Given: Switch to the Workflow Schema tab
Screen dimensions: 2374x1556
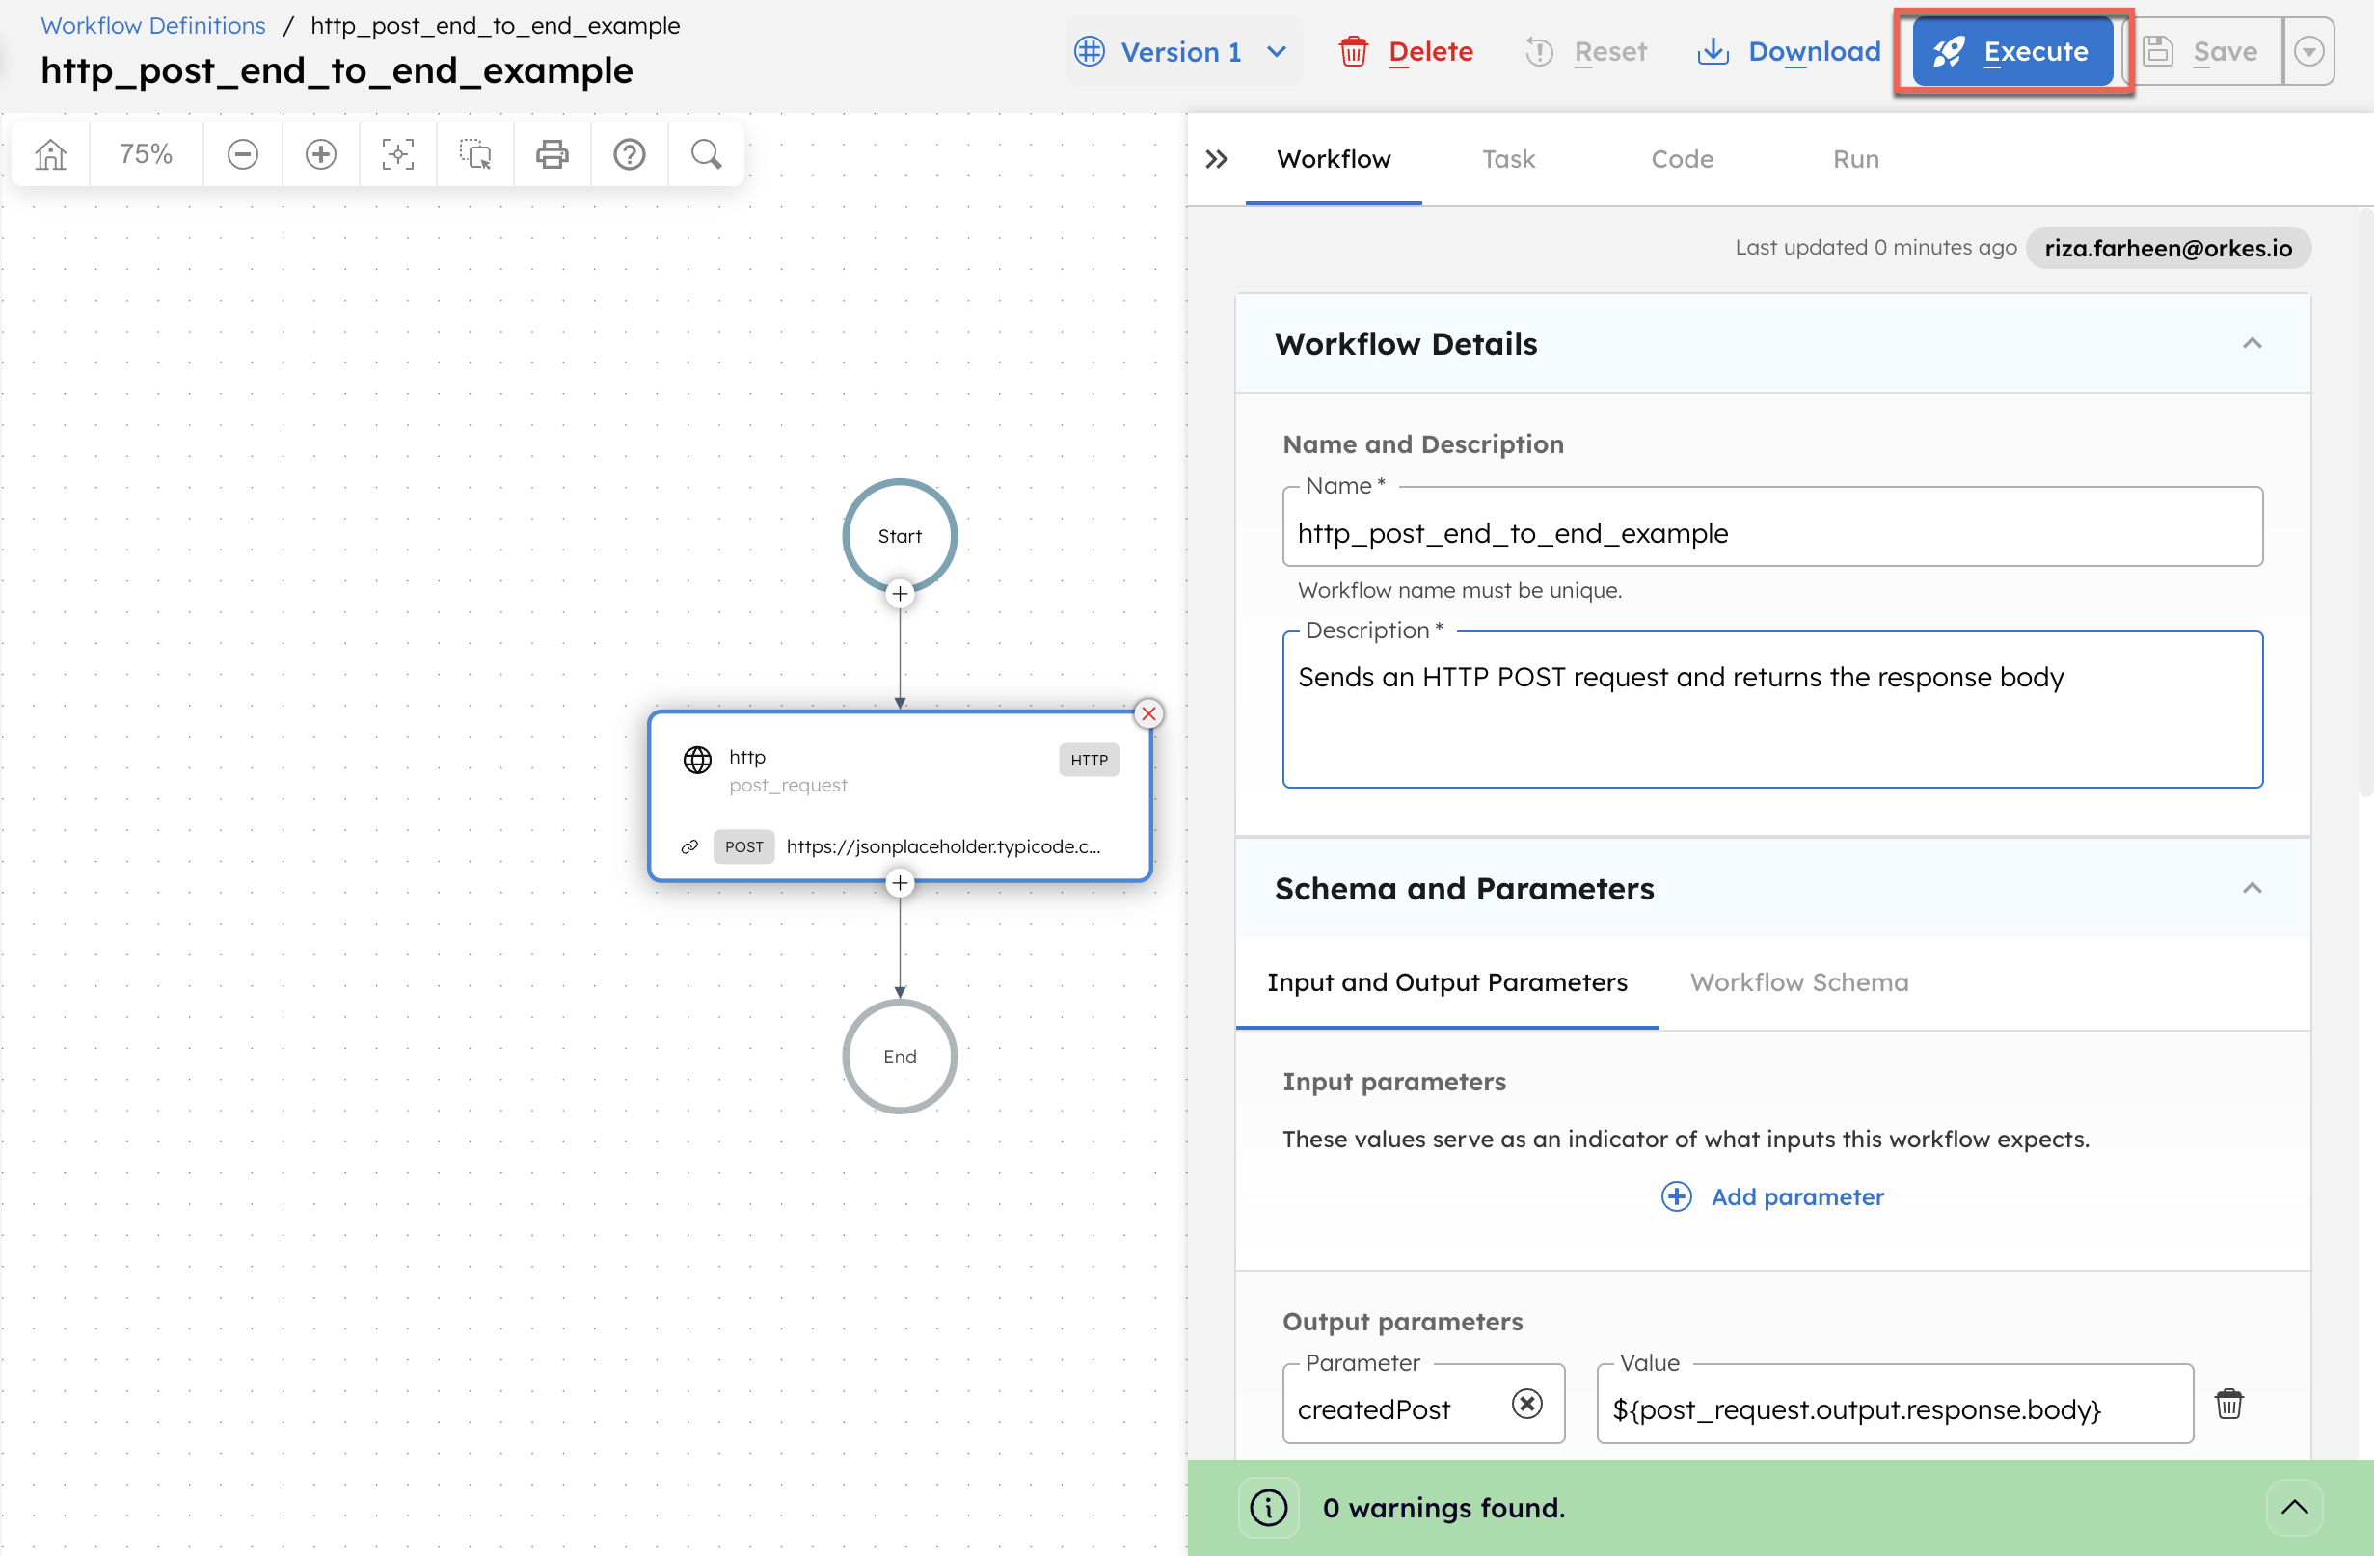Looking at the screenshot, I should (1798, 982).
